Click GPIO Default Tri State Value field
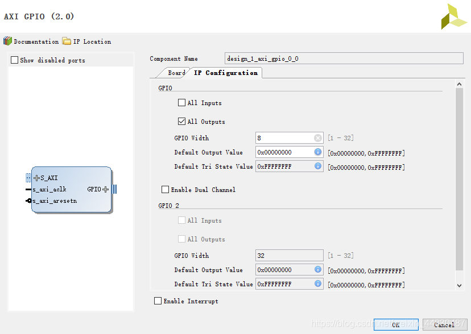 290,166
